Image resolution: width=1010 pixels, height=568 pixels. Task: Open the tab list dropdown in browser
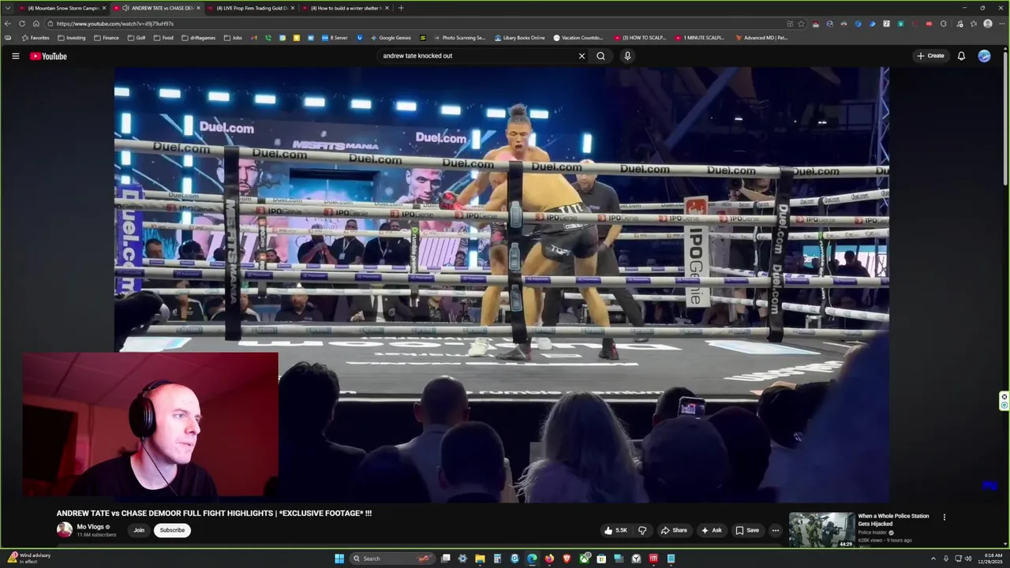7,8
